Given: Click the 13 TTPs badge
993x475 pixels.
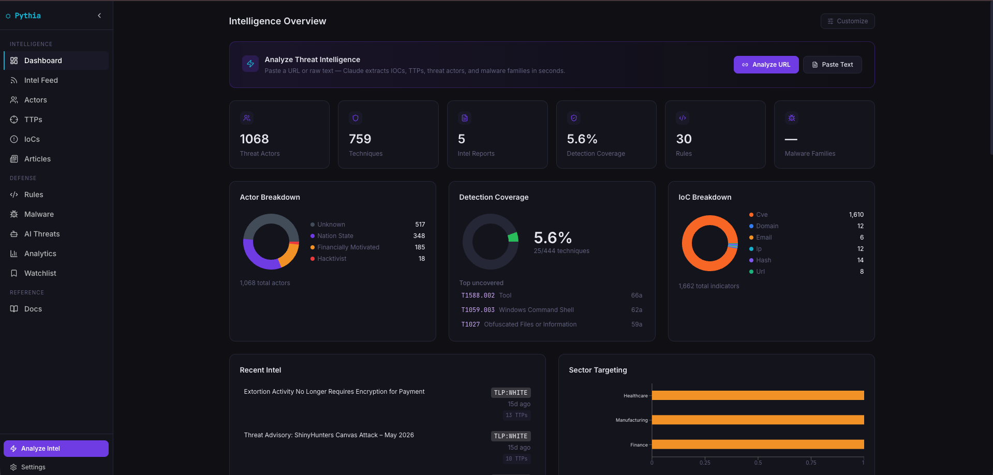Looking at the screenshot, I should 517,415.
